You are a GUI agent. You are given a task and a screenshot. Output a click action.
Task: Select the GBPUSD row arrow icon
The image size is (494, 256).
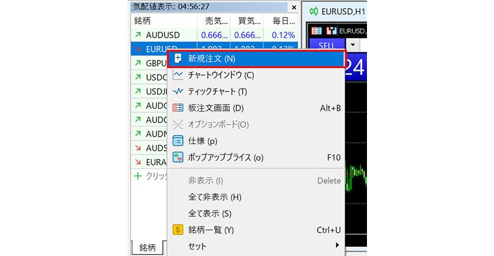(138, 63)
